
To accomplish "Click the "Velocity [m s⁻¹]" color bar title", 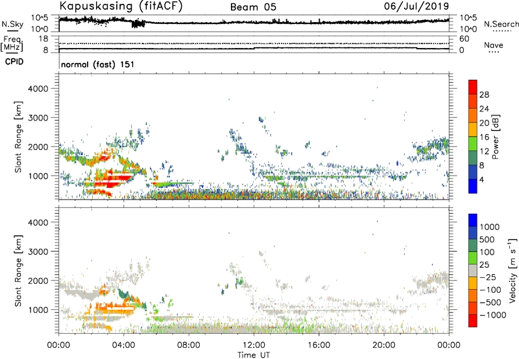I will [x=513, y=270].
